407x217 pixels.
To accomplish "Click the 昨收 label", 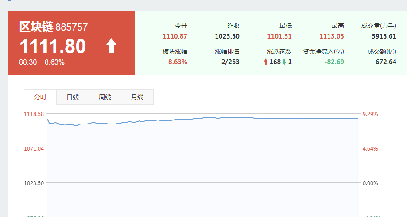I will (x=233, y=26).
